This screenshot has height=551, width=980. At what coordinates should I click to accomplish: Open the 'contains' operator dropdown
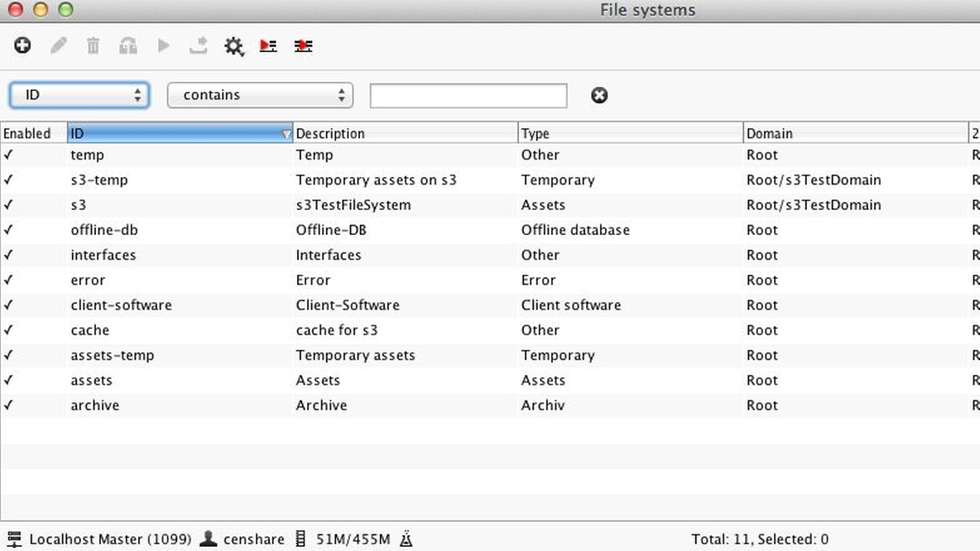pos(260,95)
